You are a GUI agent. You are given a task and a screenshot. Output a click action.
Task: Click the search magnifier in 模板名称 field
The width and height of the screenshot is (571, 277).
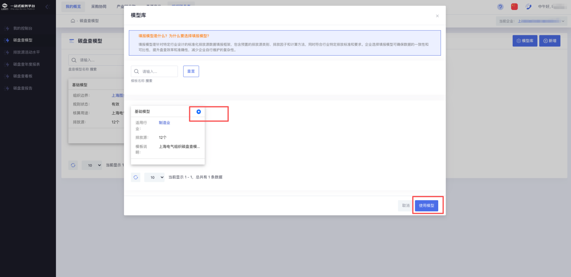tap(136, 71)
